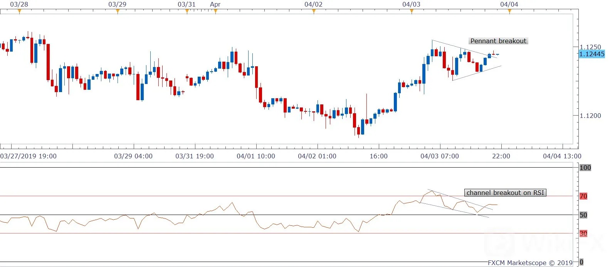This screenshot has width=610, height=267.
Task: Click the RSI 50 midline label
Action: pos(583,215)
